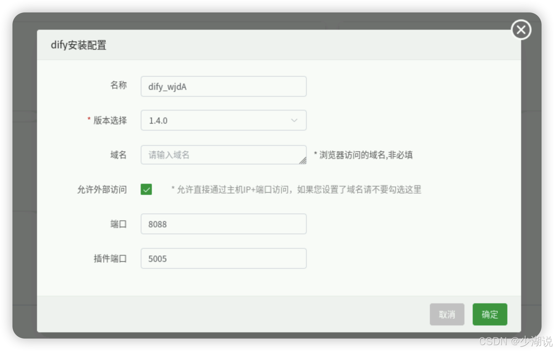Click the 名称 input field containing dify_wjdA
The width and height of the screenshot is (554, 351).
point(223,86)
